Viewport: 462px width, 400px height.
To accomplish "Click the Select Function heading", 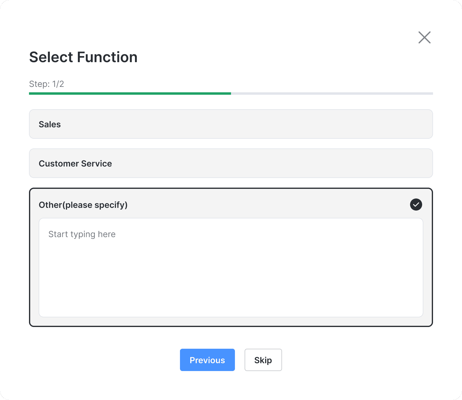I will (x=83, y=57).
